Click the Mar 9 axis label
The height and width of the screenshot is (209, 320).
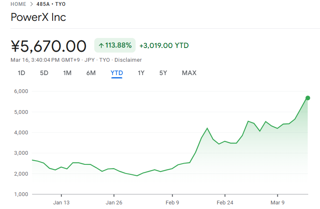(x=277, y=203)
